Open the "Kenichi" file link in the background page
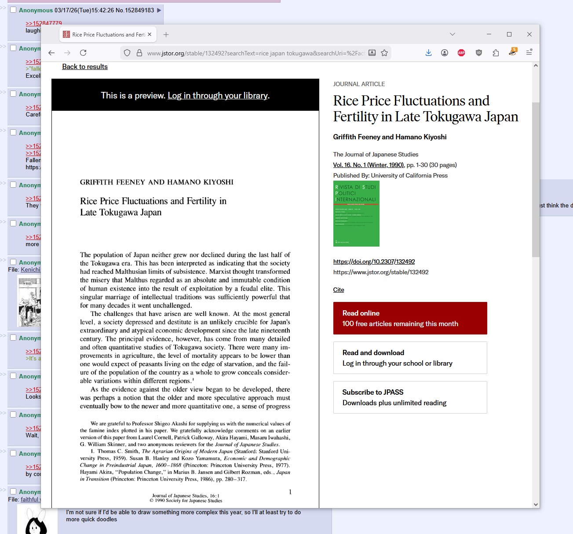This screenshot has height=534, width=573. [31, 269]
